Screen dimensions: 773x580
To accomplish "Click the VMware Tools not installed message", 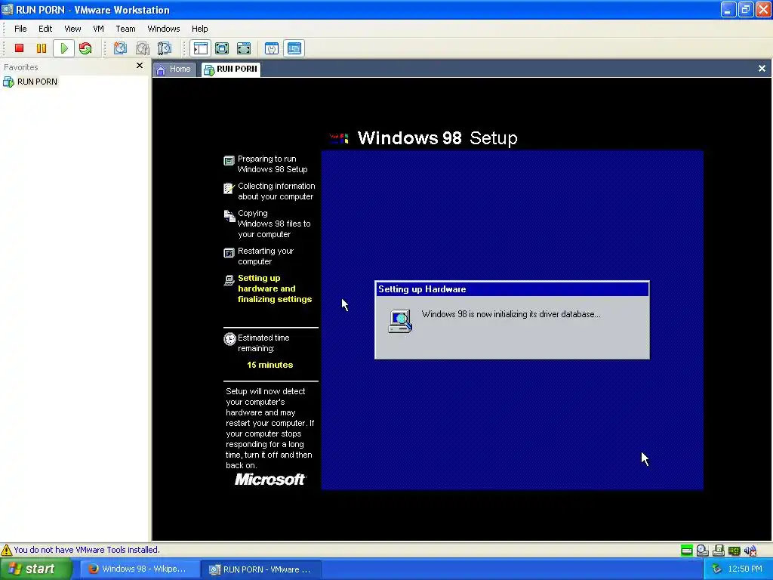I will pyautogui.click(x=87, y=550).
